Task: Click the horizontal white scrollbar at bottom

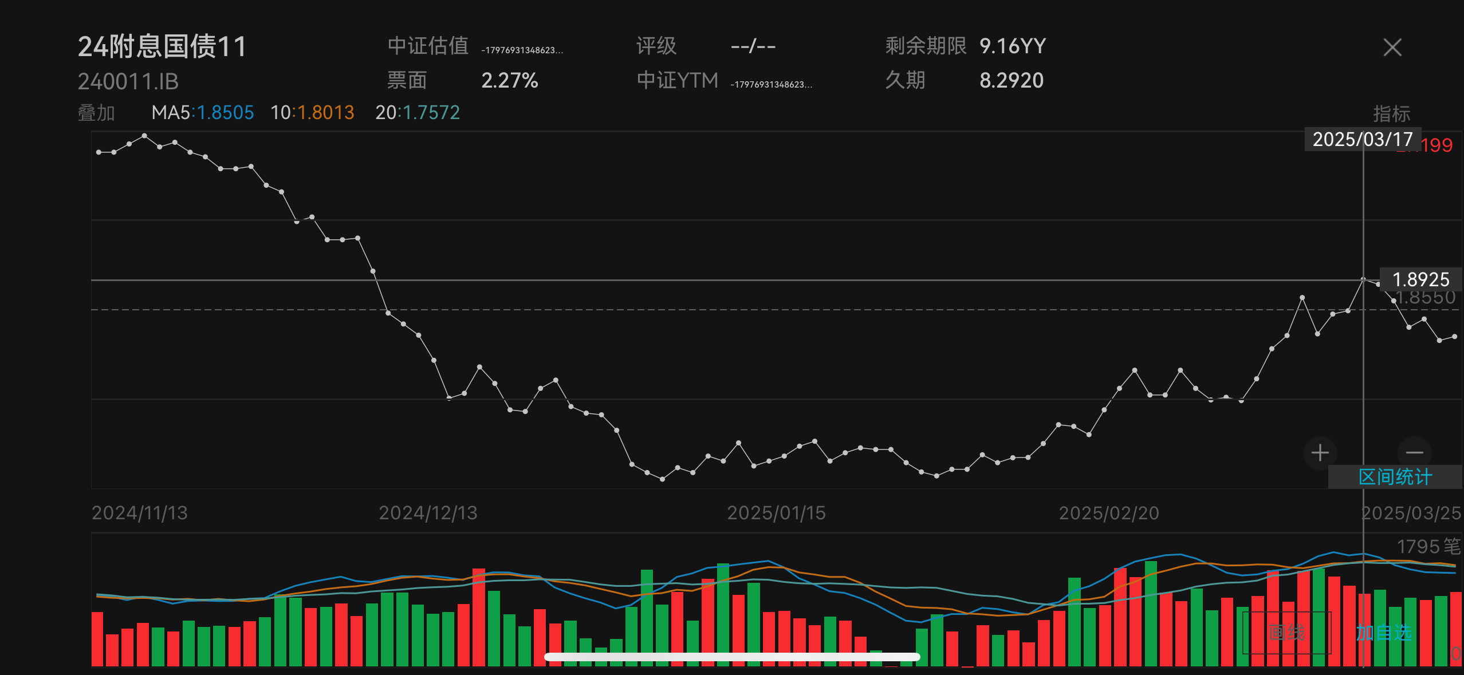Action: [731, 657]
